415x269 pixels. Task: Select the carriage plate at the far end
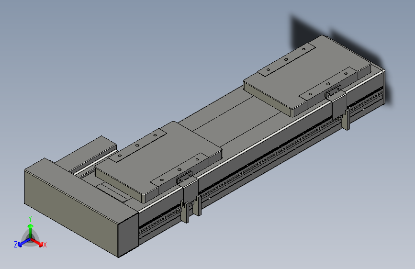click(x=307, y=76)
